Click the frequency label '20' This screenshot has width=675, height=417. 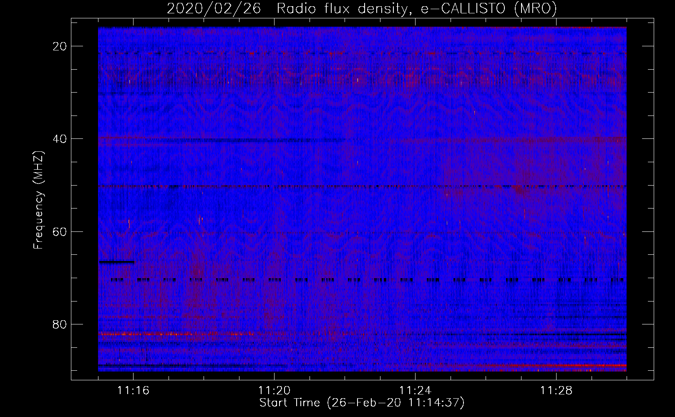[x=60, y=46]
